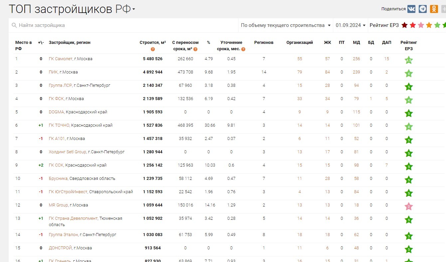
Task: Open ДОНСТРОЙ developer link
Action: [60, 248]
